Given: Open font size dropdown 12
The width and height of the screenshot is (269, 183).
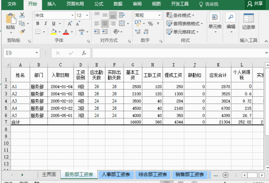Looking at the screenshot, I should pyautogui.click(x=87, y=15).
